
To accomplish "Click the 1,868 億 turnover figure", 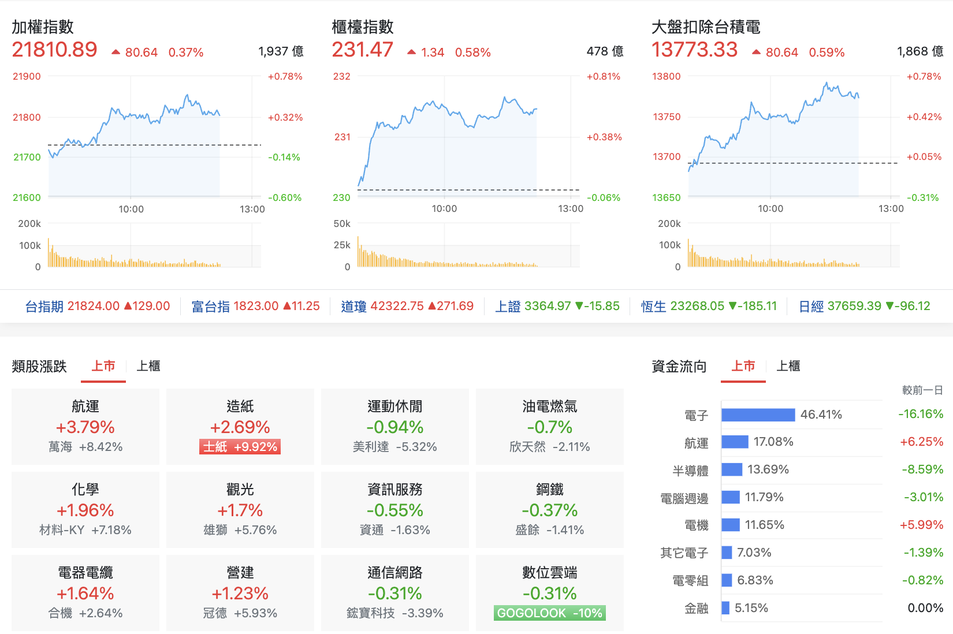I will (x=920, y=51).
